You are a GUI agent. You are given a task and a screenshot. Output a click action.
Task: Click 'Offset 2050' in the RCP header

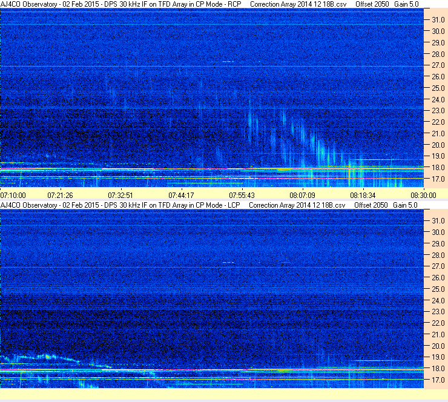[372, 4]
